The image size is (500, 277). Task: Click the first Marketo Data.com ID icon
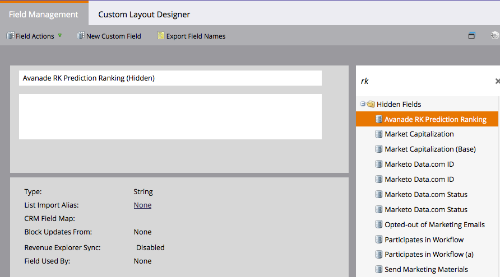[x=379, y=165]
